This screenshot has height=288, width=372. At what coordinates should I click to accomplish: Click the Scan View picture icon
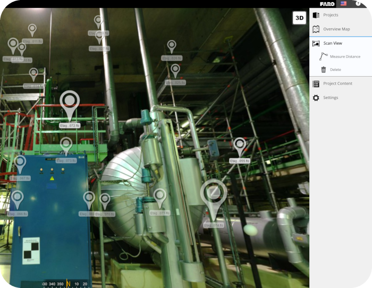[x=316, y=43]
